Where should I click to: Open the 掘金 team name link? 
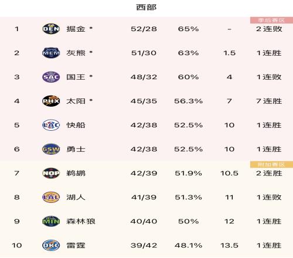pos(76,29)
